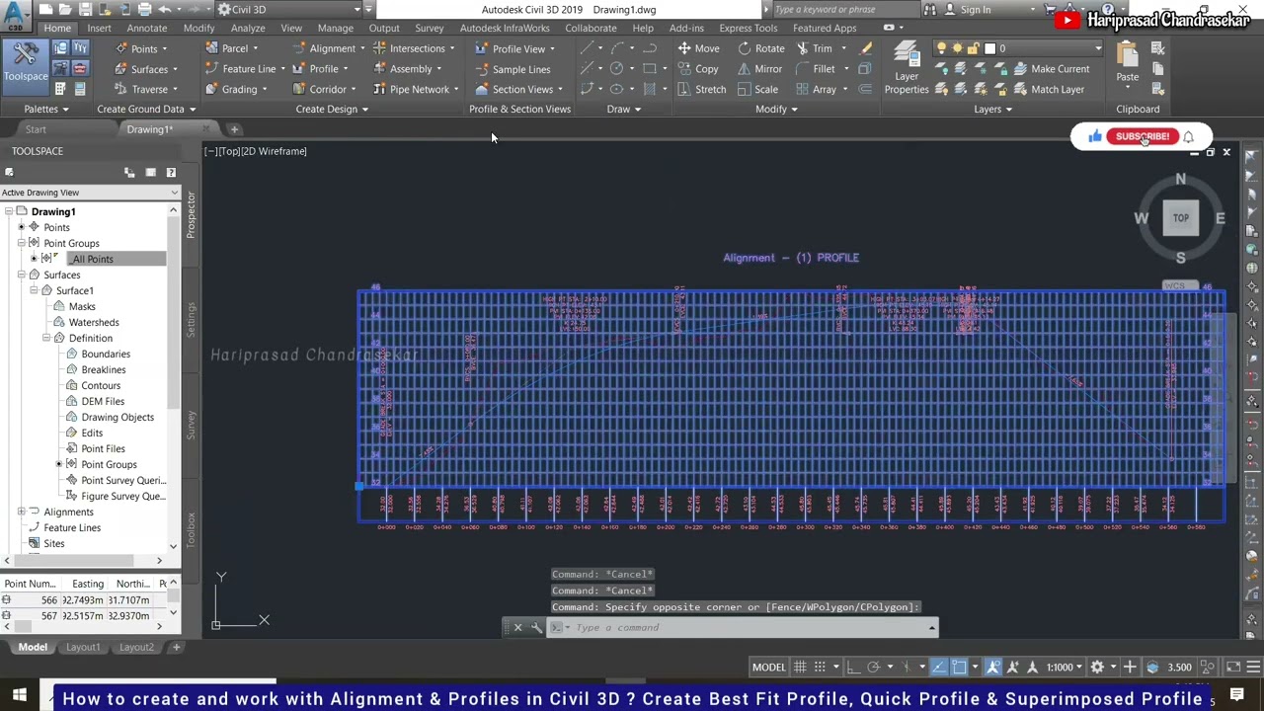Screen dimensions: 1264x711
Task: Click the Section Views tool
Action: [518, 89]
